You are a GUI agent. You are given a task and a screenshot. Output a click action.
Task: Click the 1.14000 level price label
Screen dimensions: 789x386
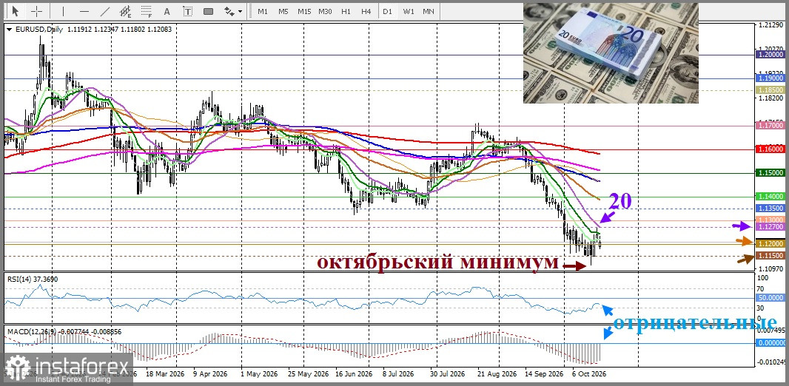point(771,197)
